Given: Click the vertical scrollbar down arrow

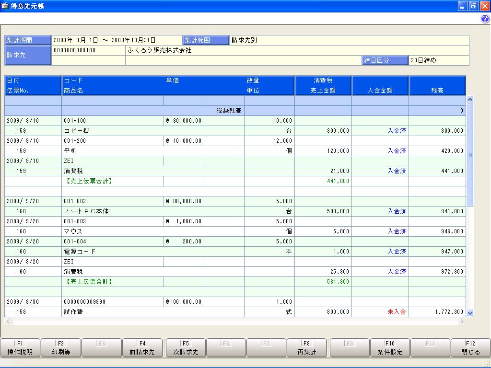Looking at the screenshot, I should [x=470, y=313].
